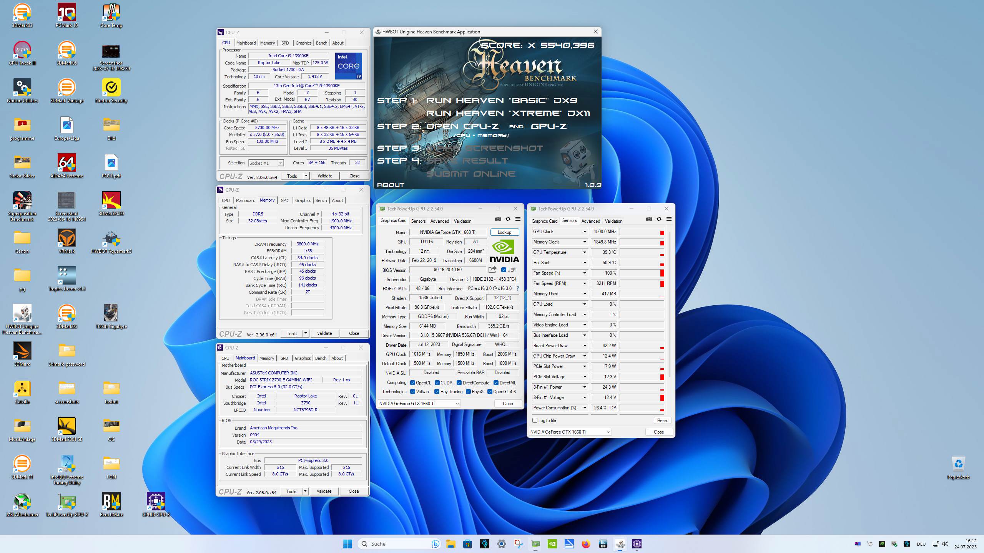Open the TechPowerUp GPU-Z desktop icon
The width and height of the screenshot is (984, 553).
click(x=66, y=505)
